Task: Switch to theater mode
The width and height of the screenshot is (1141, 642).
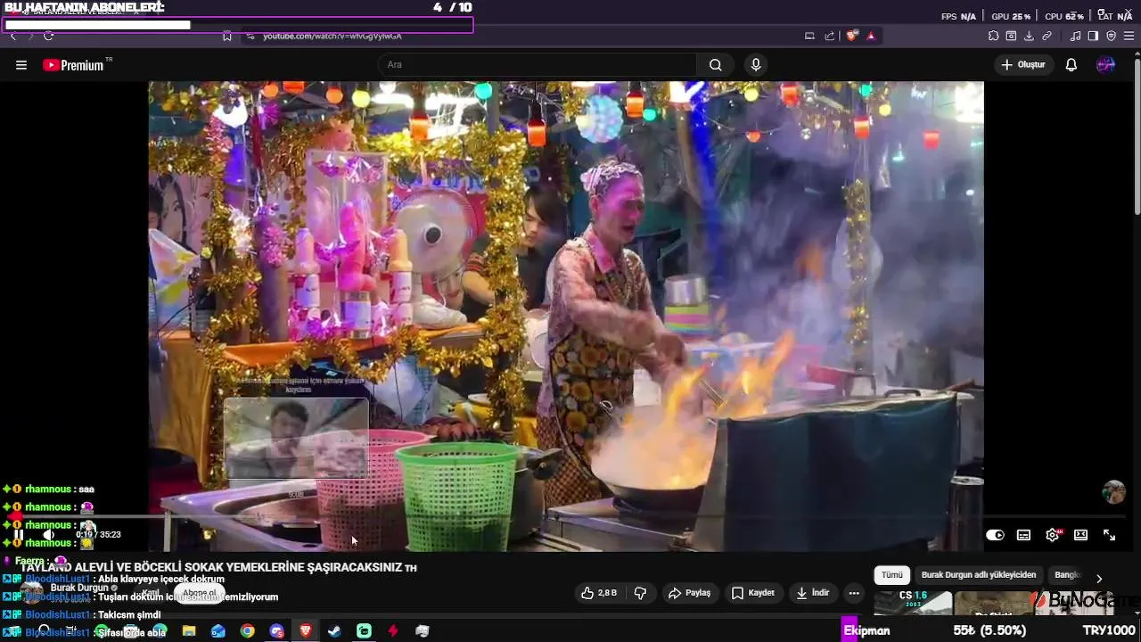Action: point(1081,535)
